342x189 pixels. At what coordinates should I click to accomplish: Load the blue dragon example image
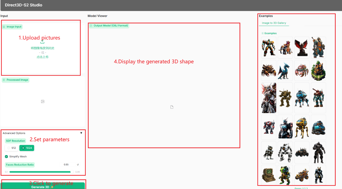coord(285,70)
